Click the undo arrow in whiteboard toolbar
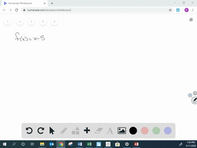This screenshot has height=148, width=197. tap(29, 131)
